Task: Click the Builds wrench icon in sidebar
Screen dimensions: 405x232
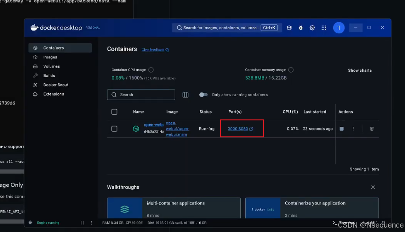Action: tap(35, 75)
